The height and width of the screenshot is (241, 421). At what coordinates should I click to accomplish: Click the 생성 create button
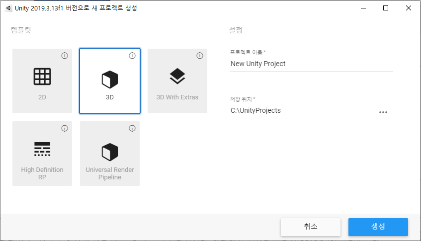click(378, 227)
